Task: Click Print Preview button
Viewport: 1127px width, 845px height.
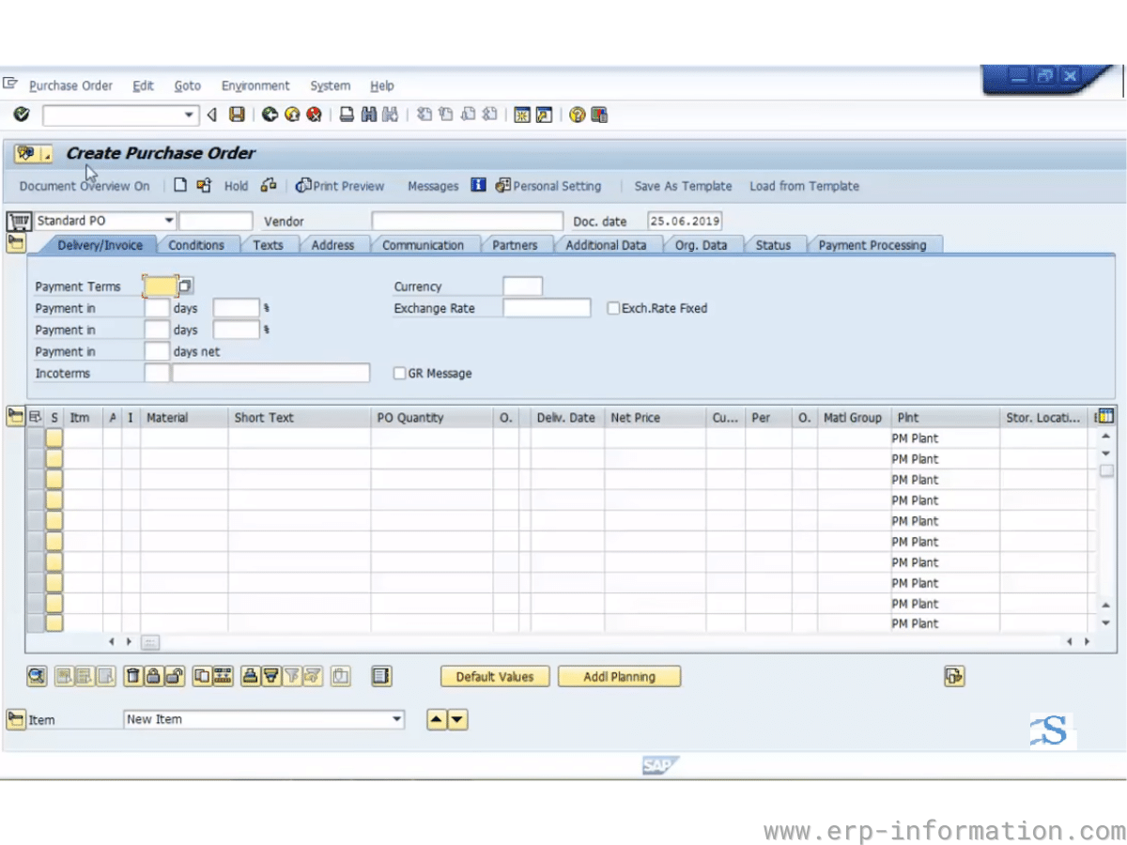Action: click(x=340, y=186)
